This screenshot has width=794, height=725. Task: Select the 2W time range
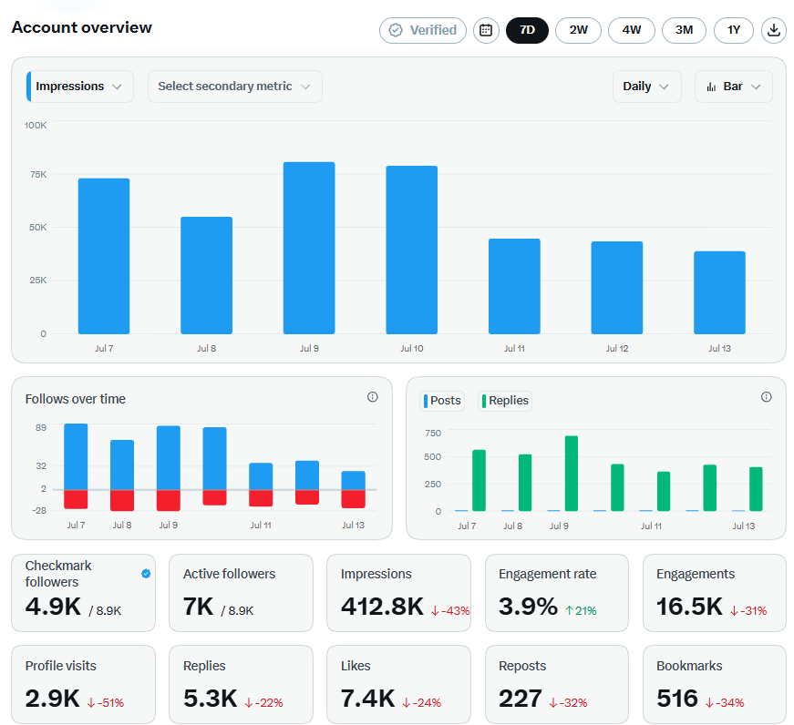pyautogui.click(x=578, y=30)
